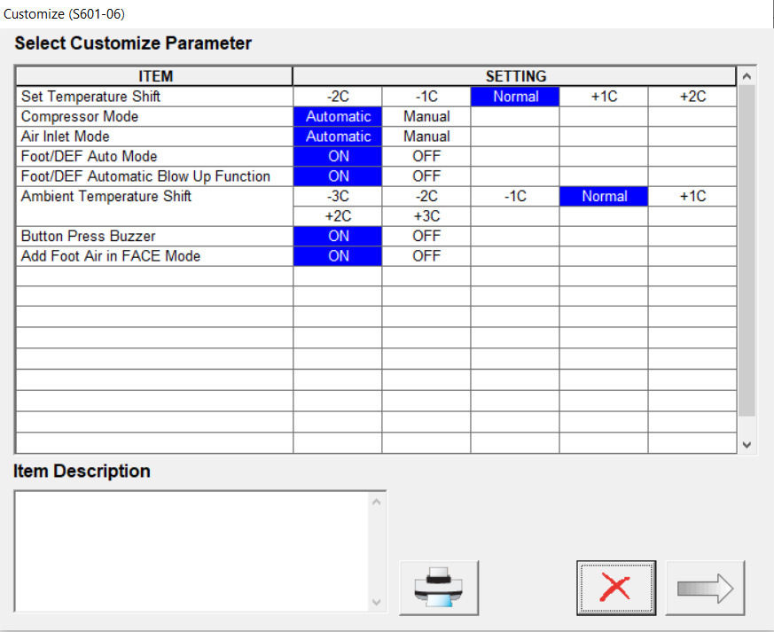This screenshot has width=774, height=632.
Task: Turn ON Foot/DEF Automatic Blow Up Function
Action: 338,176
